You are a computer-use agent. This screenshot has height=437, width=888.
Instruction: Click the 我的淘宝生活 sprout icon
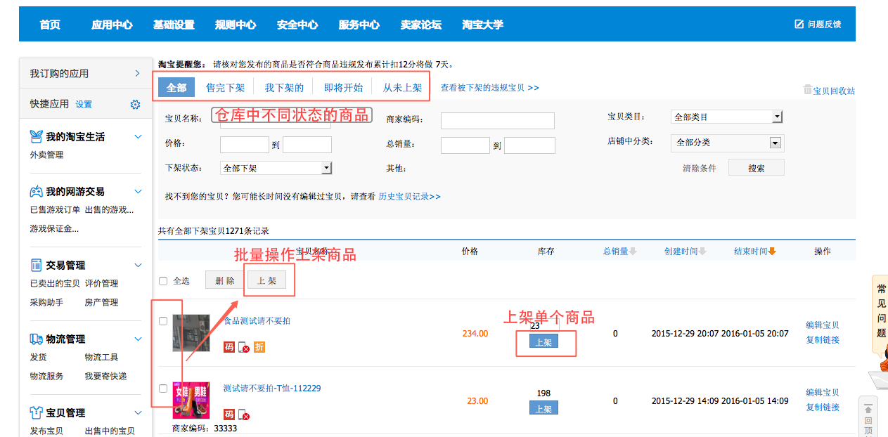point(36,136)
